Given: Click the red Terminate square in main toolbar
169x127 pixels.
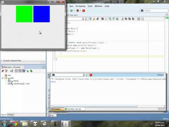Looking at the screenshot, I should pyautogui.click(x=83, y=11).
